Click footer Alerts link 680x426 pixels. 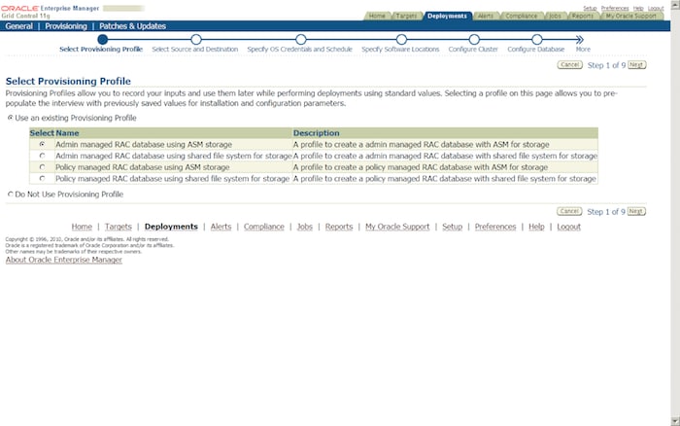point(221,227)
